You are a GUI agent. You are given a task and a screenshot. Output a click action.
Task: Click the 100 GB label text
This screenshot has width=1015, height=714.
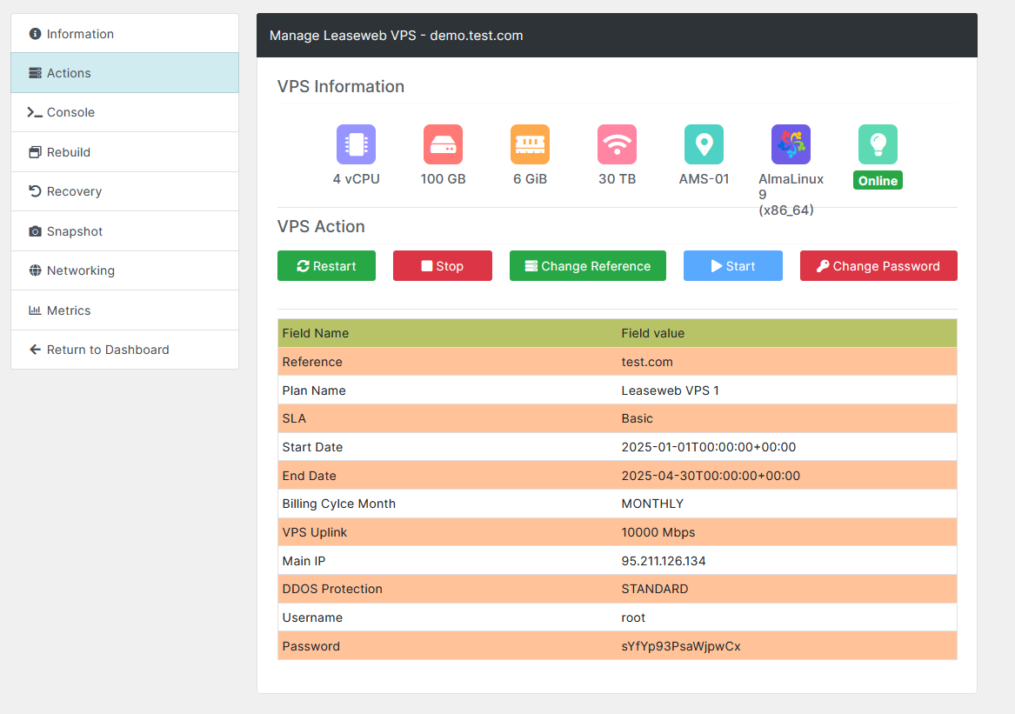[443, 178]
